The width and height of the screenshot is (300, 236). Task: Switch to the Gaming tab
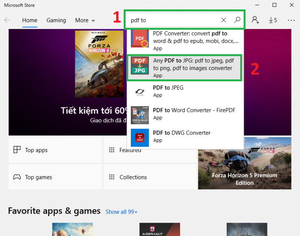[56, 20]
